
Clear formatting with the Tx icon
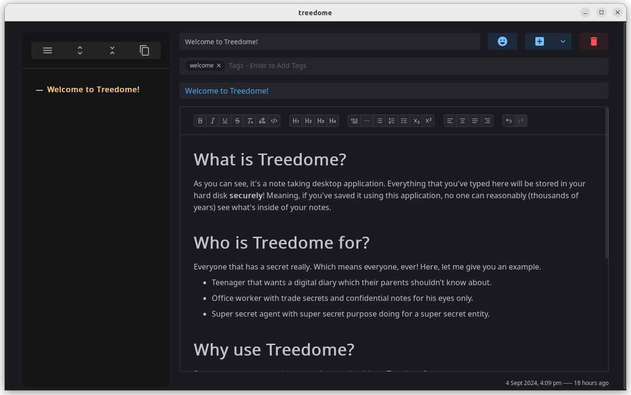pos(250,121)
